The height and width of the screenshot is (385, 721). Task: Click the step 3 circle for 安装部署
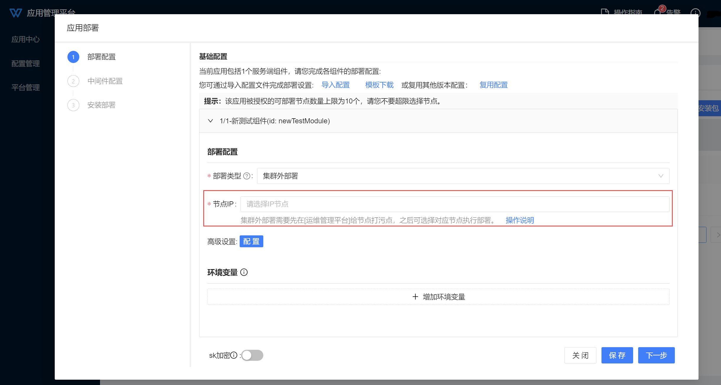coord(73,105)
